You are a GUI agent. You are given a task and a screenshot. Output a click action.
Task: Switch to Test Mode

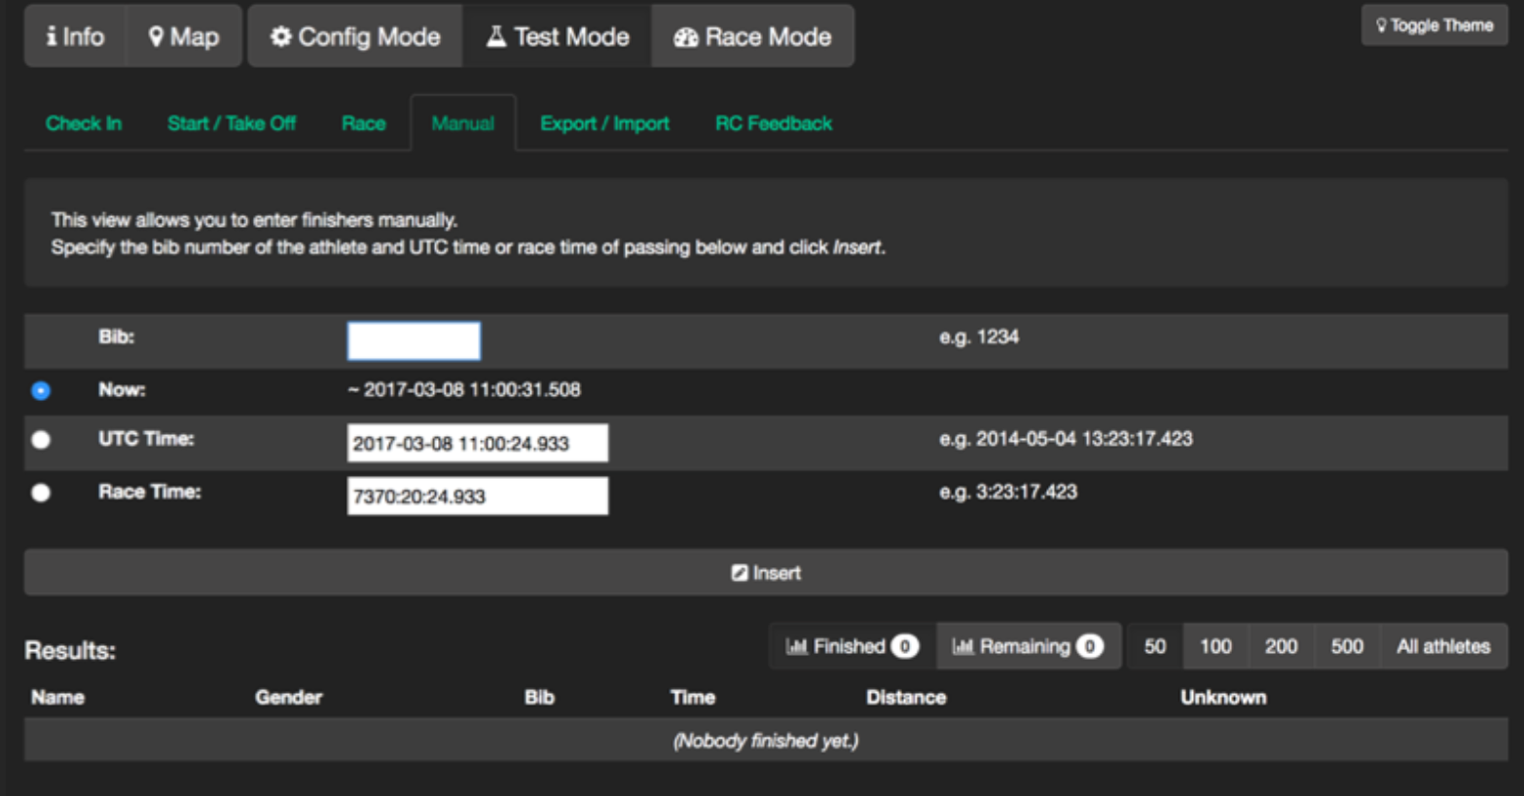[x=558, y=37]
